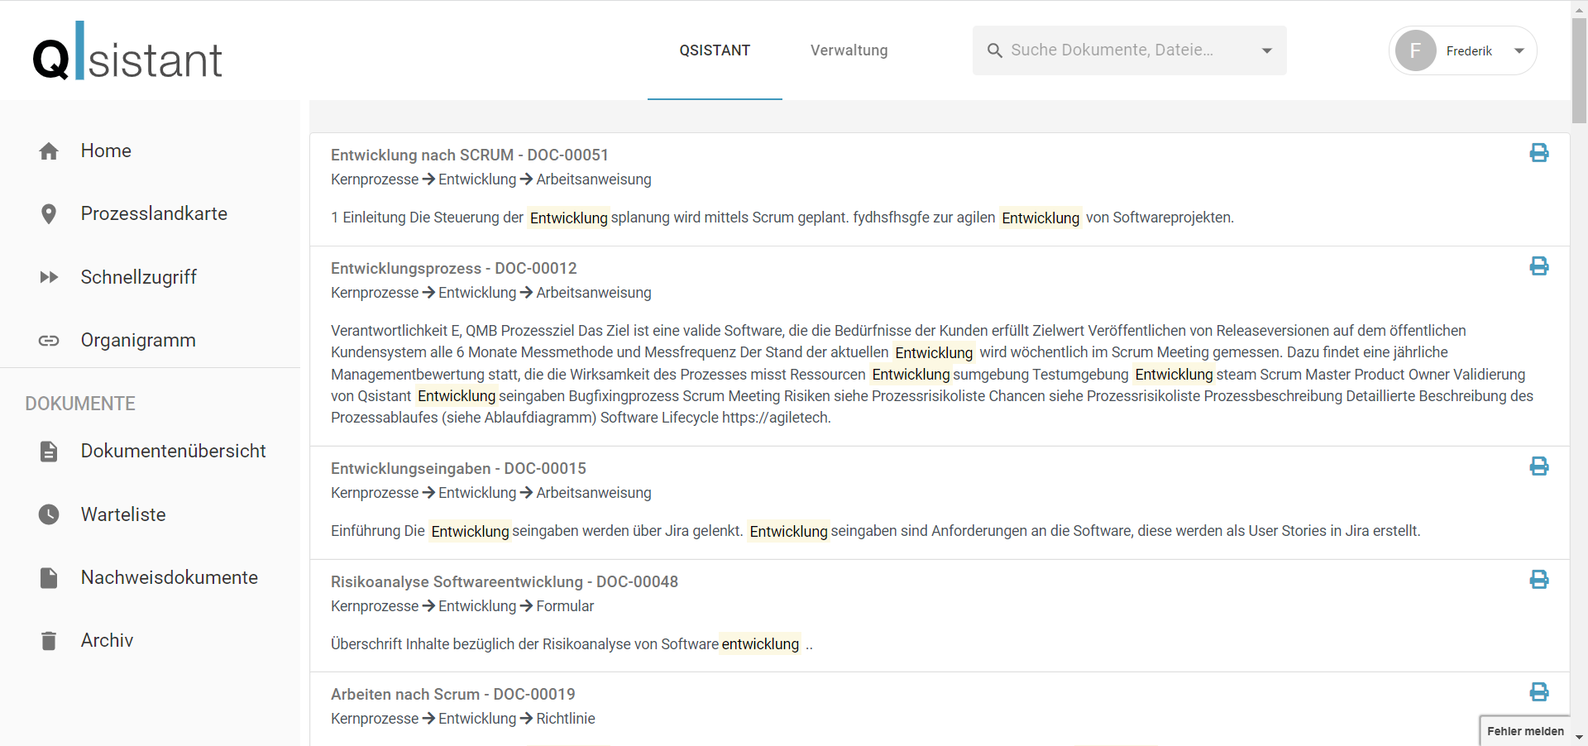
Task: Click Richtlinie in DOC-00019 breadcrumb
Action: click(566, 719)
